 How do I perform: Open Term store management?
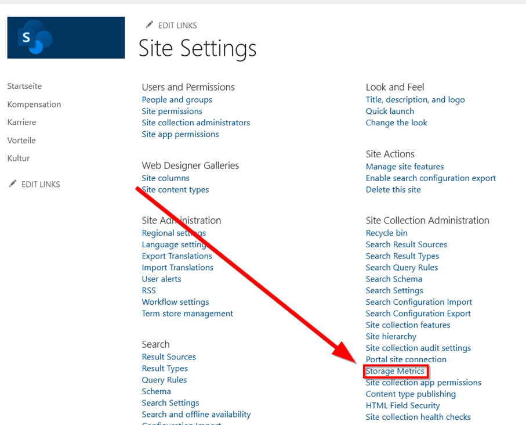pos(187,313)
